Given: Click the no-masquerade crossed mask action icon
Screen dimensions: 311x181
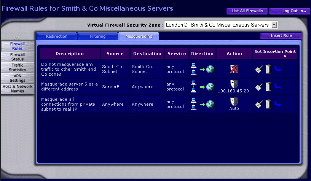Looking at the screenshot, I should click(x=234, y=69).
